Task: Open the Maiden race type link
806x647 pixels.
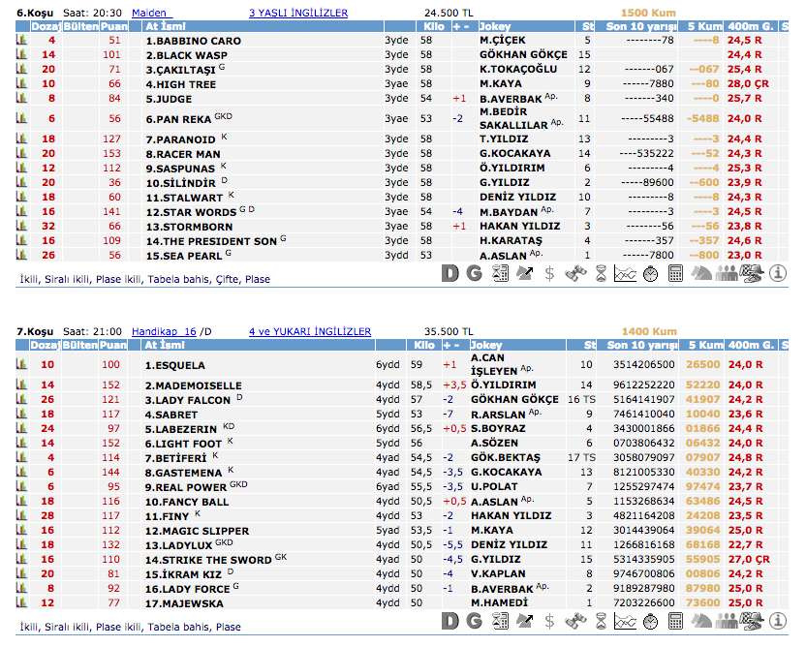Action: (x=149, y=13)
